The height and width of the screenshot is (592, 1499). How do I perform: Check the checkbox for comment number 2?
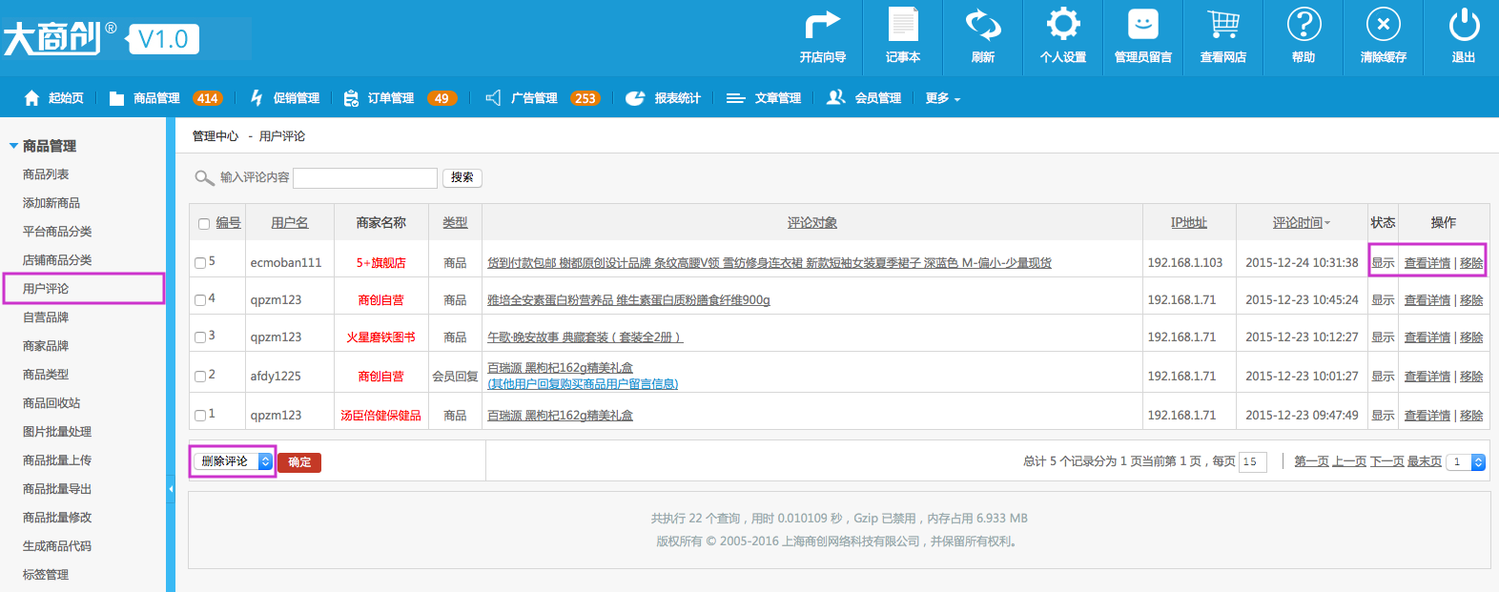(200, 377)
